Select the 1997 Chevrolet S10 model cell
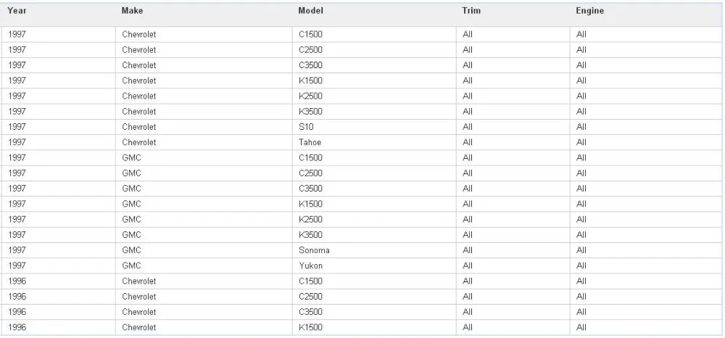 [x=306, y=127]
